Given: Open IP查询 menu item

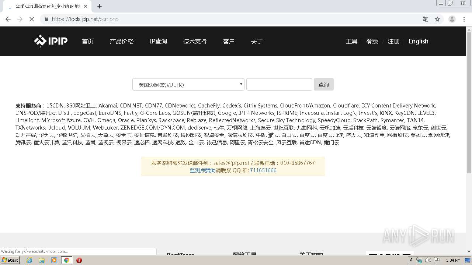Looking at the screenshot, I should click(158, 41).
